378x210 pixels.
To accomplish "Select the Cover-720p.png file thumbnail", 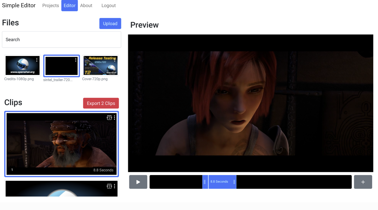I will pos(101,66).
